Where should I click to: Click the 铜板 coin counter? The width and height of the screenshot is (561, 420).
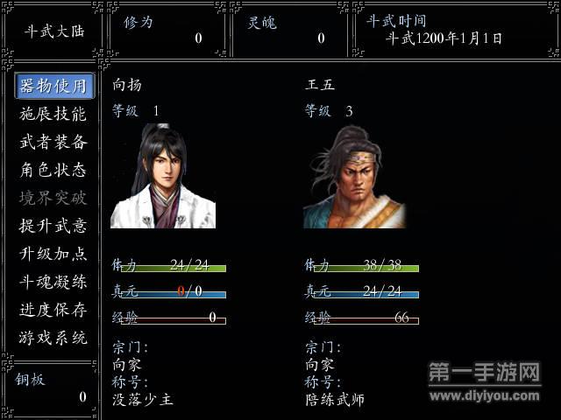click(x=50, y=388)
